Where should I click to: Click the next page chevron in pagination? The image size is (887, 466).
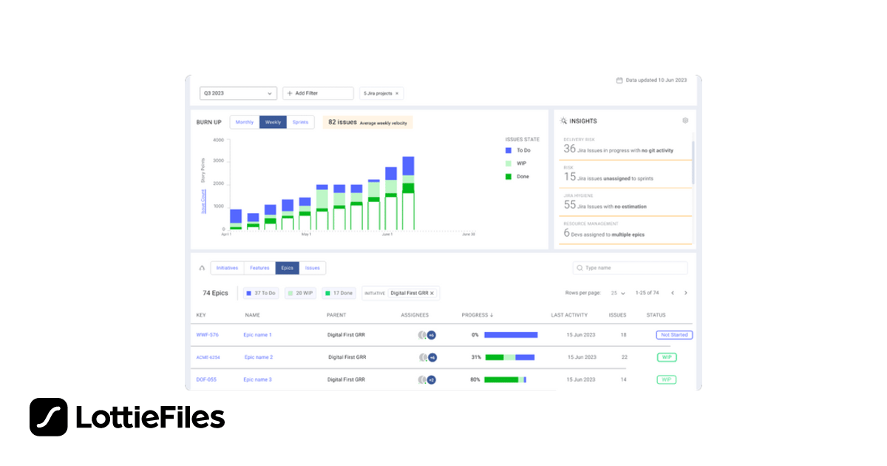pyautogui.click(x=685, y=292)
